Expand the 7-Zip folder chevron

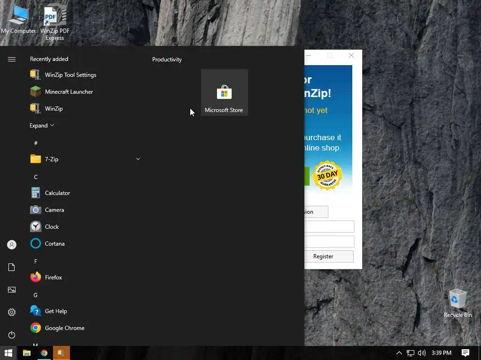[x=138, y=159]
